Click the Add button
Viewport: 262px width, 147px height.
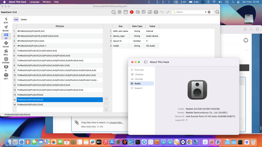(x=16, y=20)
